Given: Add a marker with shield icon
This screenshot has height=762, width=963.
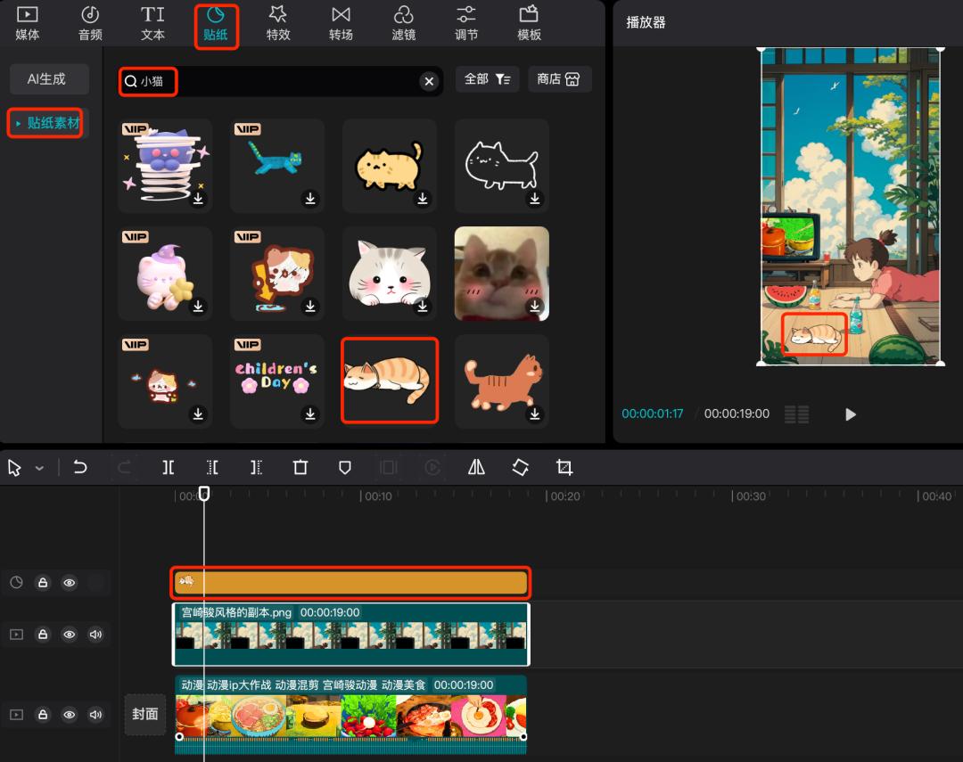Looking at the screenshot, I should [345, 467].
